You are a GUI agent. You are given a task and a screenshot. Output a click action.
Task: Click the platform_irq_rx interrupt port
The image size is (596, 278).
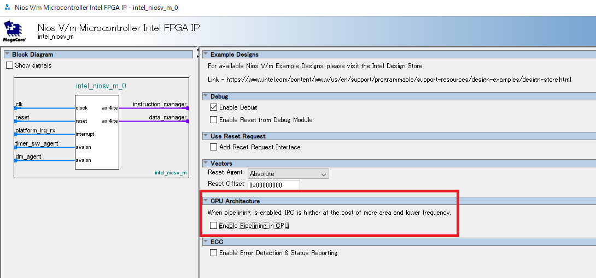point(36,131)
